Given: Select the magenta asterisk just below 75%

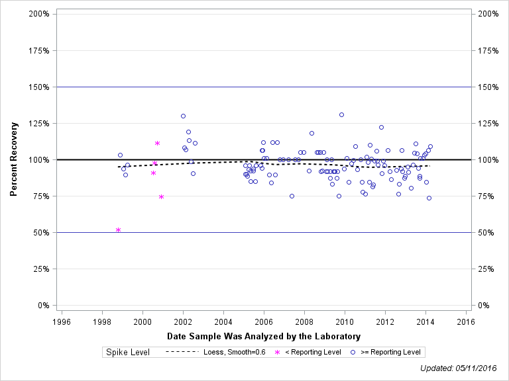Looking at the screenshot, I should tap(161, 196).
